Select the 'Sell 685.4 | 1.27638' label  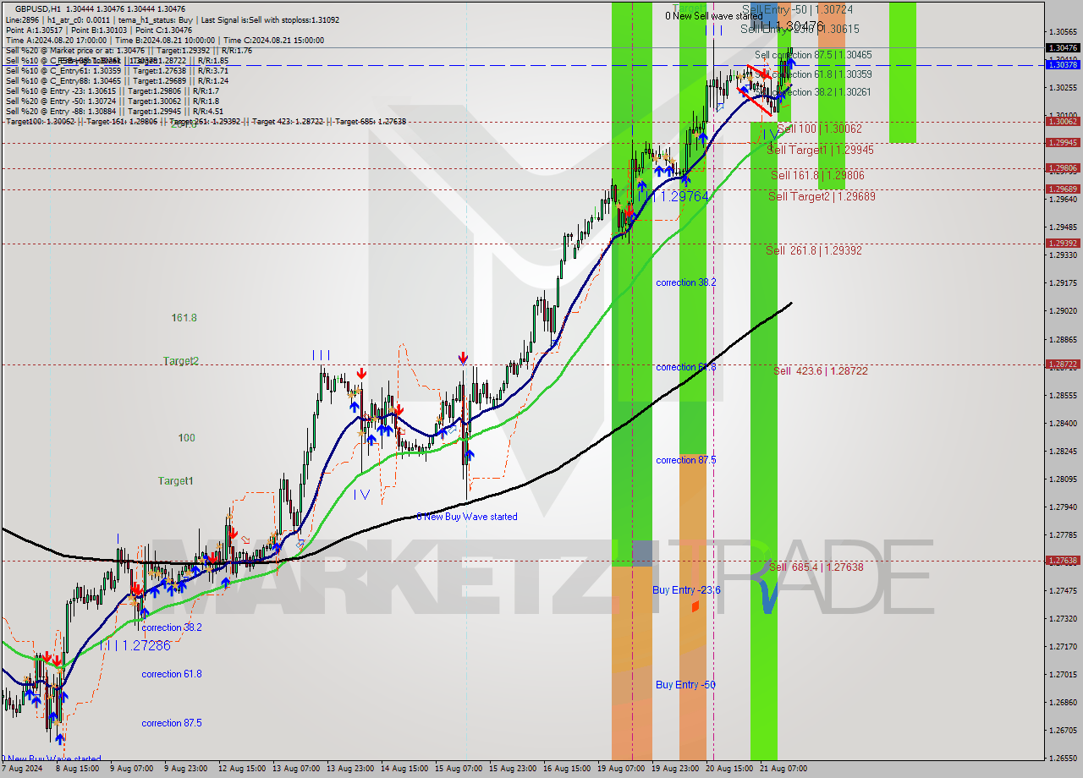816,567
